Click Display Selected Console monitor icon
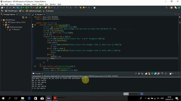Screen dimensions: 181x101 pos(166,74)
